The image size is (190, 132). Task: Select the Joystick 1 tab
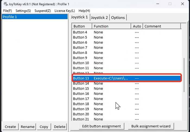click(x=79, y=17)
